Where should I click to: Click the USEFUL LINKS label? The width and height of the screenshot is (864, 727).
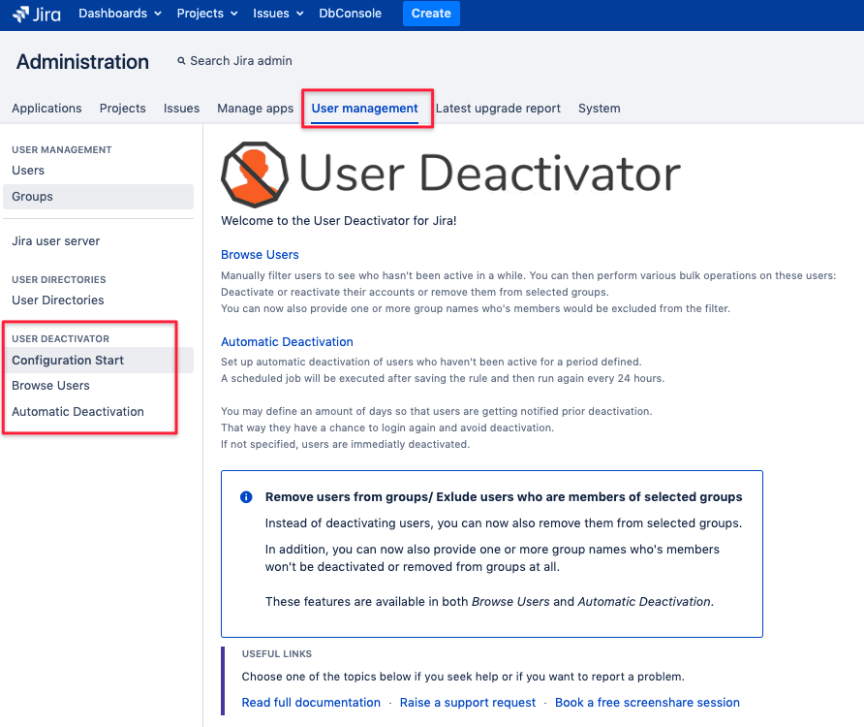[277, 653]
